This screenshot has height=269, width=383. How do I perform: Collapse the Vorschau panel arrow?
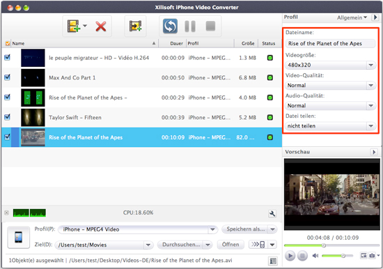pos(374,152)
